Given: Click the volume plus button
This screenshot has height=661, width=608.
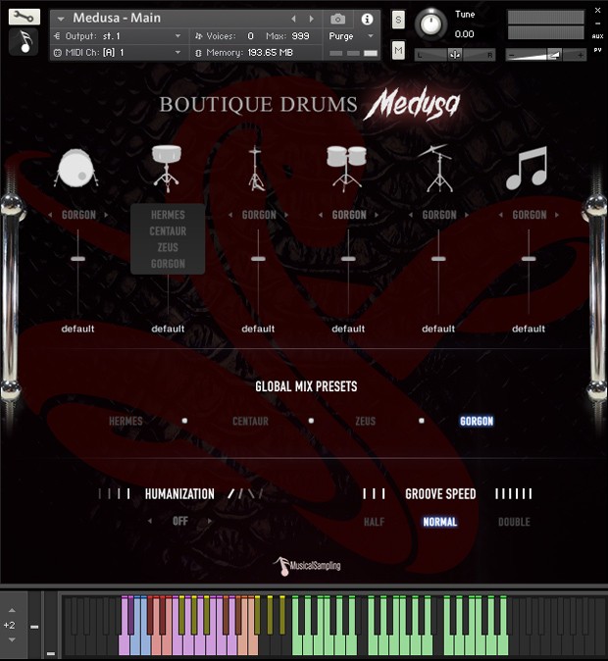Looking at the screenshot, I should [581, 55].
